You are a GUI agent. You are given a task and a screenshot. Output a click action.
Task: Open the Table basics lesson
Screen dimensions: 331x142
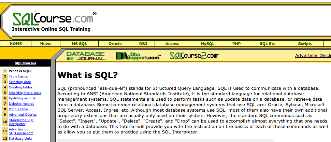[18, 76]
